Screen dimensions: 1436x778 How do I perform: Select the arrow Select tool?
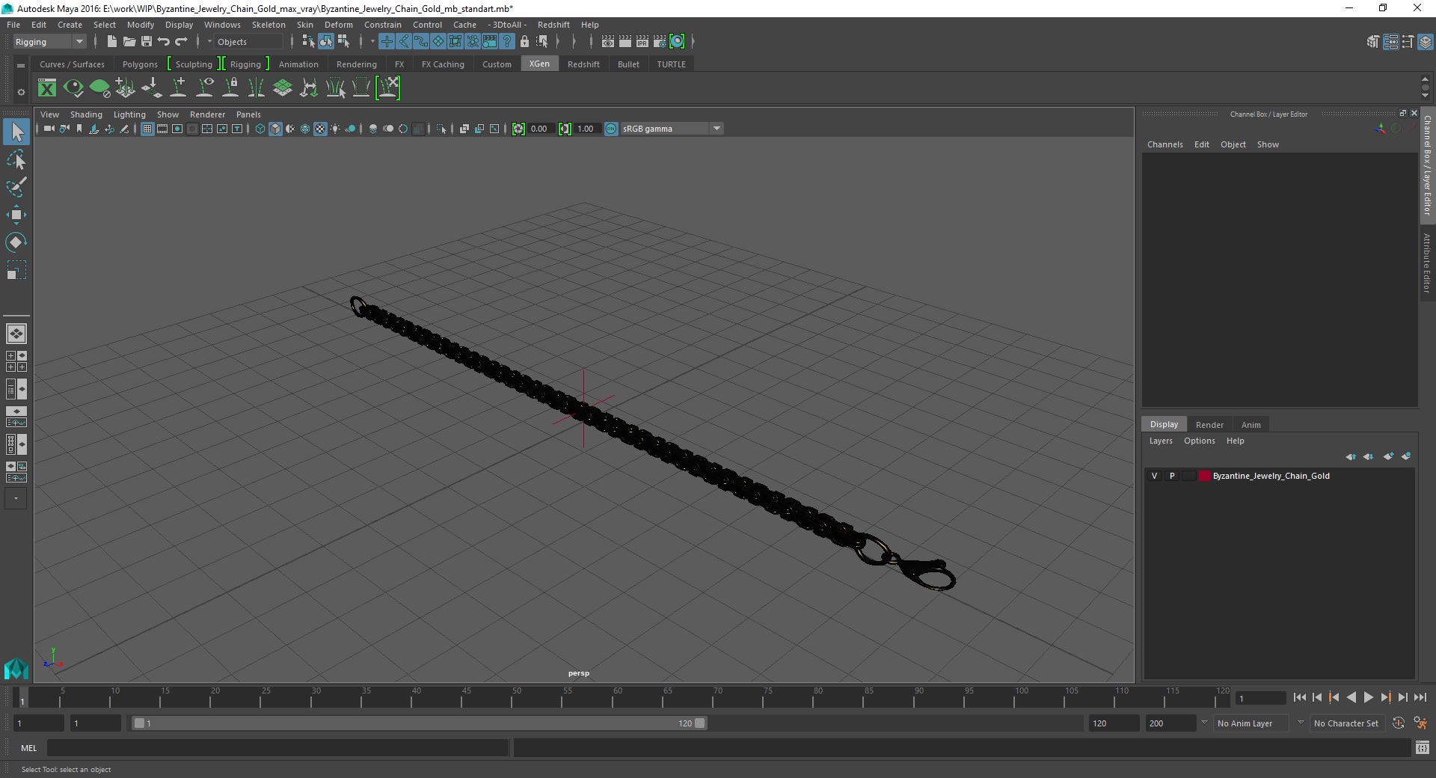[x=16, y=132]
